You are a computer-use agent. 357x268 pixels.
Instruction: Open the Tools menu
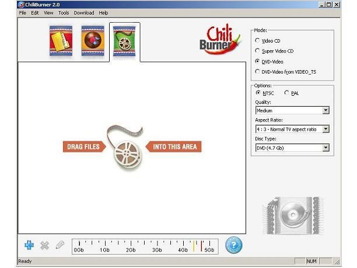64,13
